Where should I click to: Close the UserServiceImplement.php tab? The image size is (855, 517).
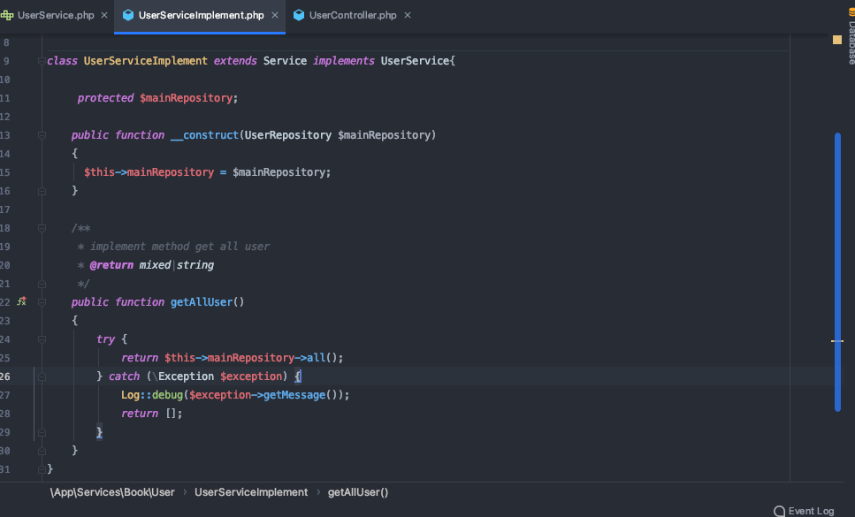tap(277, 14)
